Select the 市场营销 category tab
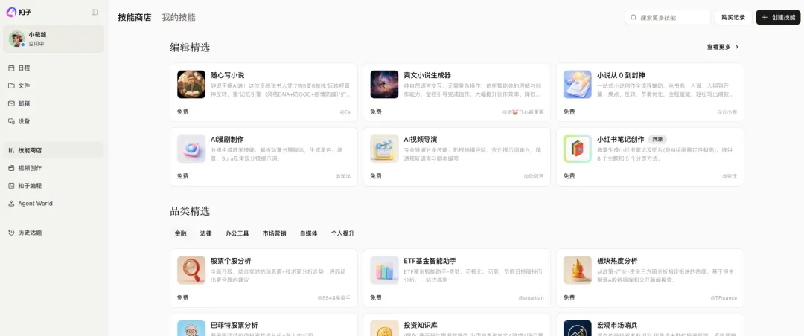Viewport: 804px width, 336px height. (x=274, y=233)
